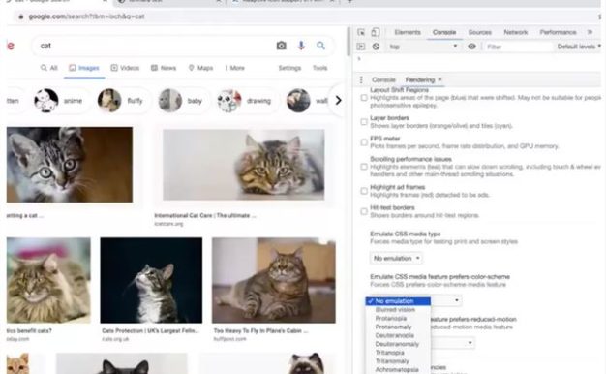Switch to the Network tab

point(516,32)
